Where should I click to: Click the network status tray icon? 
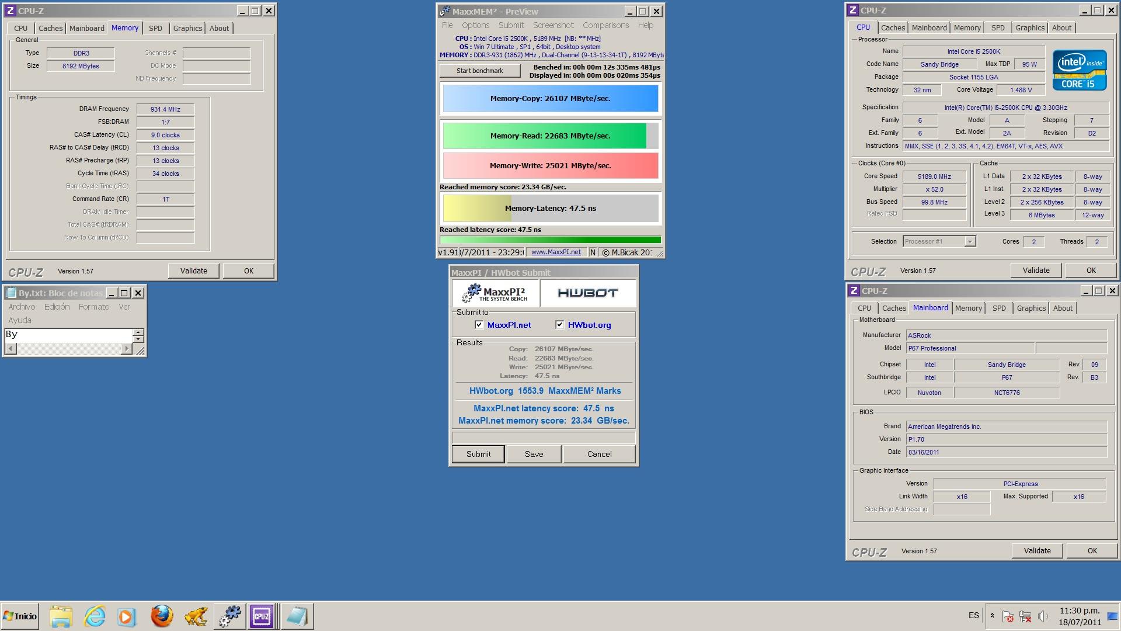[x=1025, y=616]
